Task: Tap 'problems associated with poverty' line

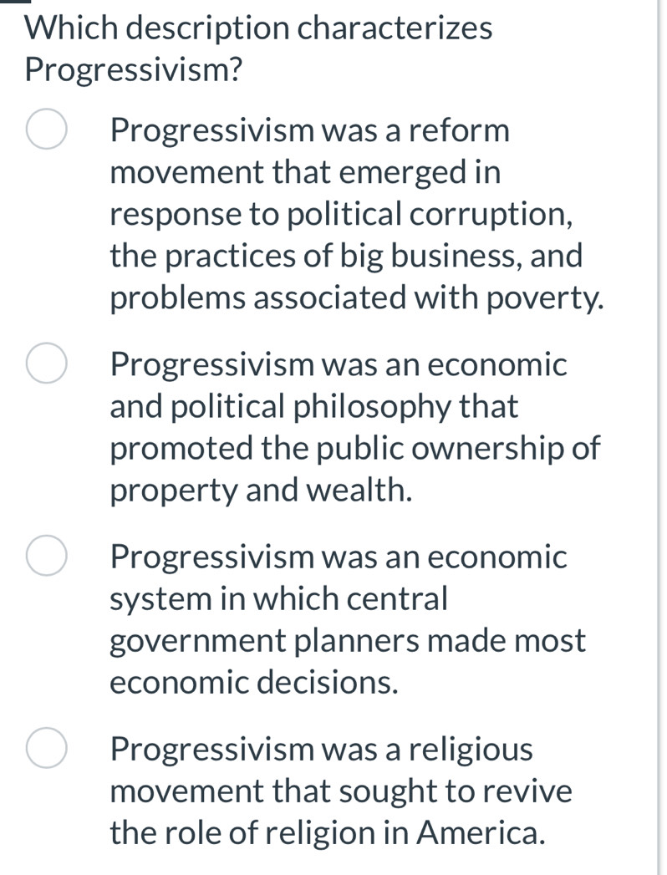Action: (357, 298)
